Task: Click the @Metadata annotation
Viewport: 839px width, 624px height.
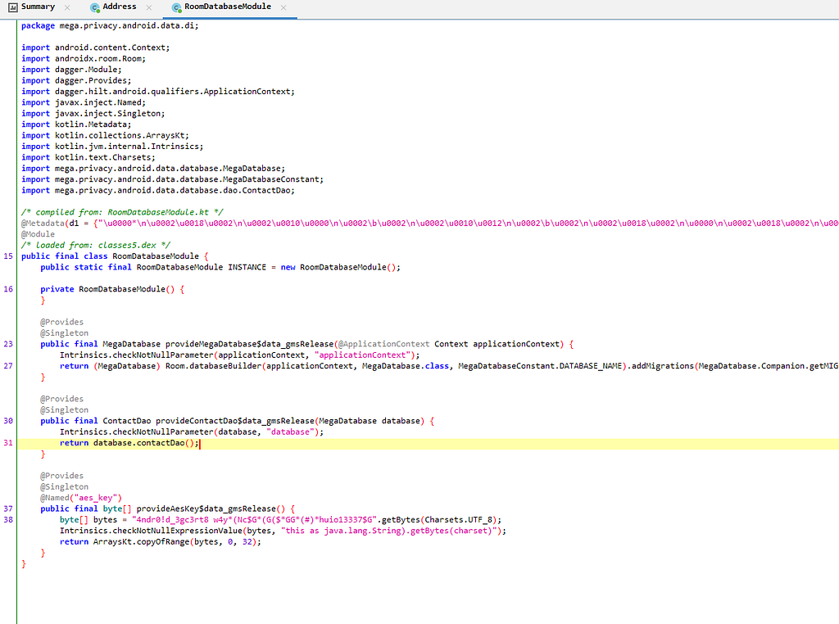Action: [x=43, y=224]
